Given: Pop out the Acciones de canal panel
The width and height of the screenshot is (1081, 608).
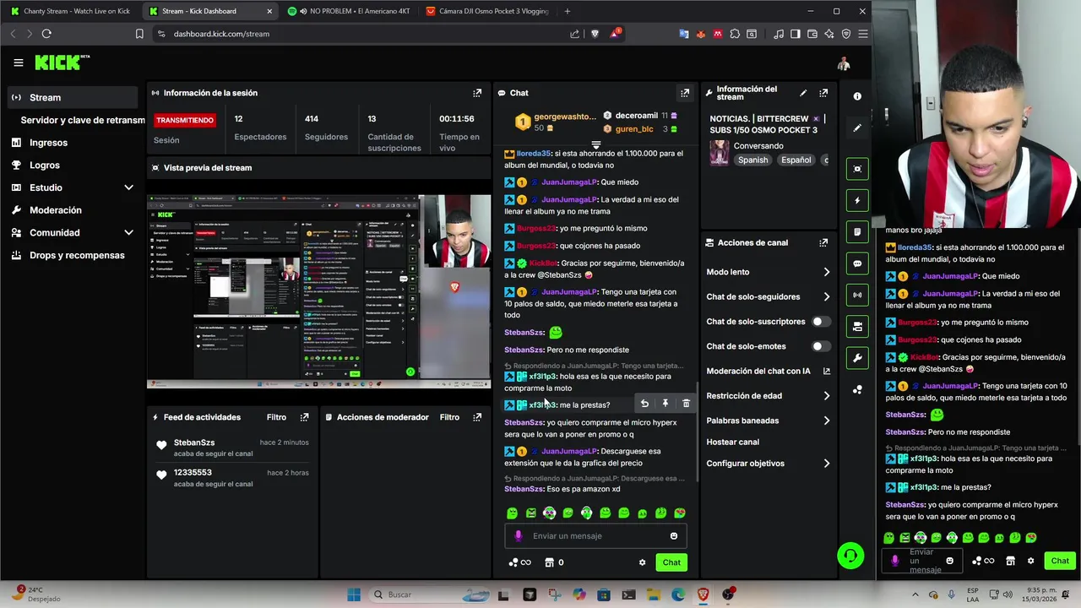Looking at the screenshot, I should point(823,242).
